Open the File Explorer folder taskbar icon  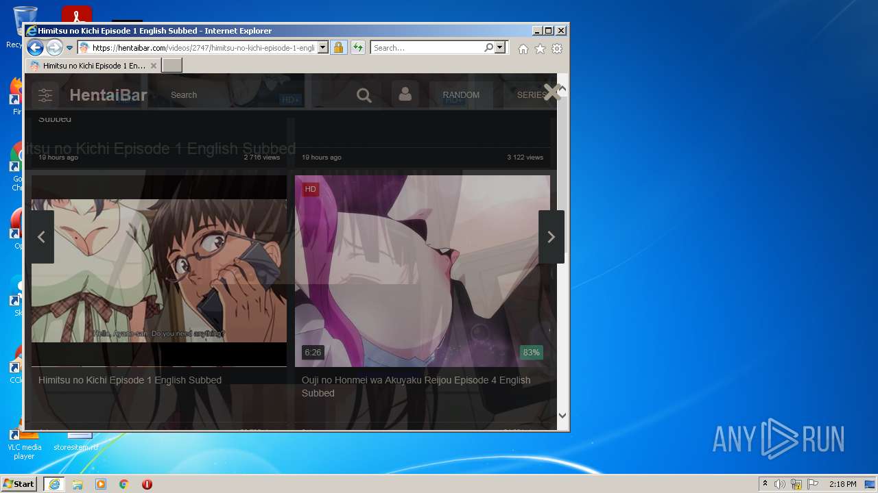point(78,484)
